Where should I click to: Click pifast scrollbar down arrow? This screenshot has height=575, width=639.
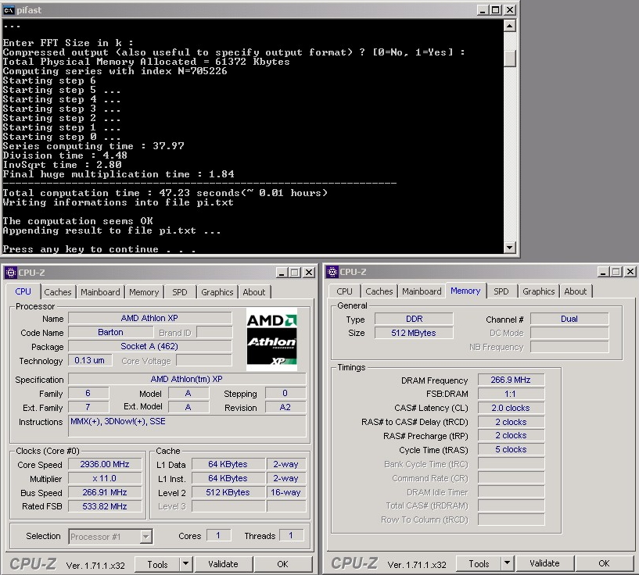tap(510, 247)
